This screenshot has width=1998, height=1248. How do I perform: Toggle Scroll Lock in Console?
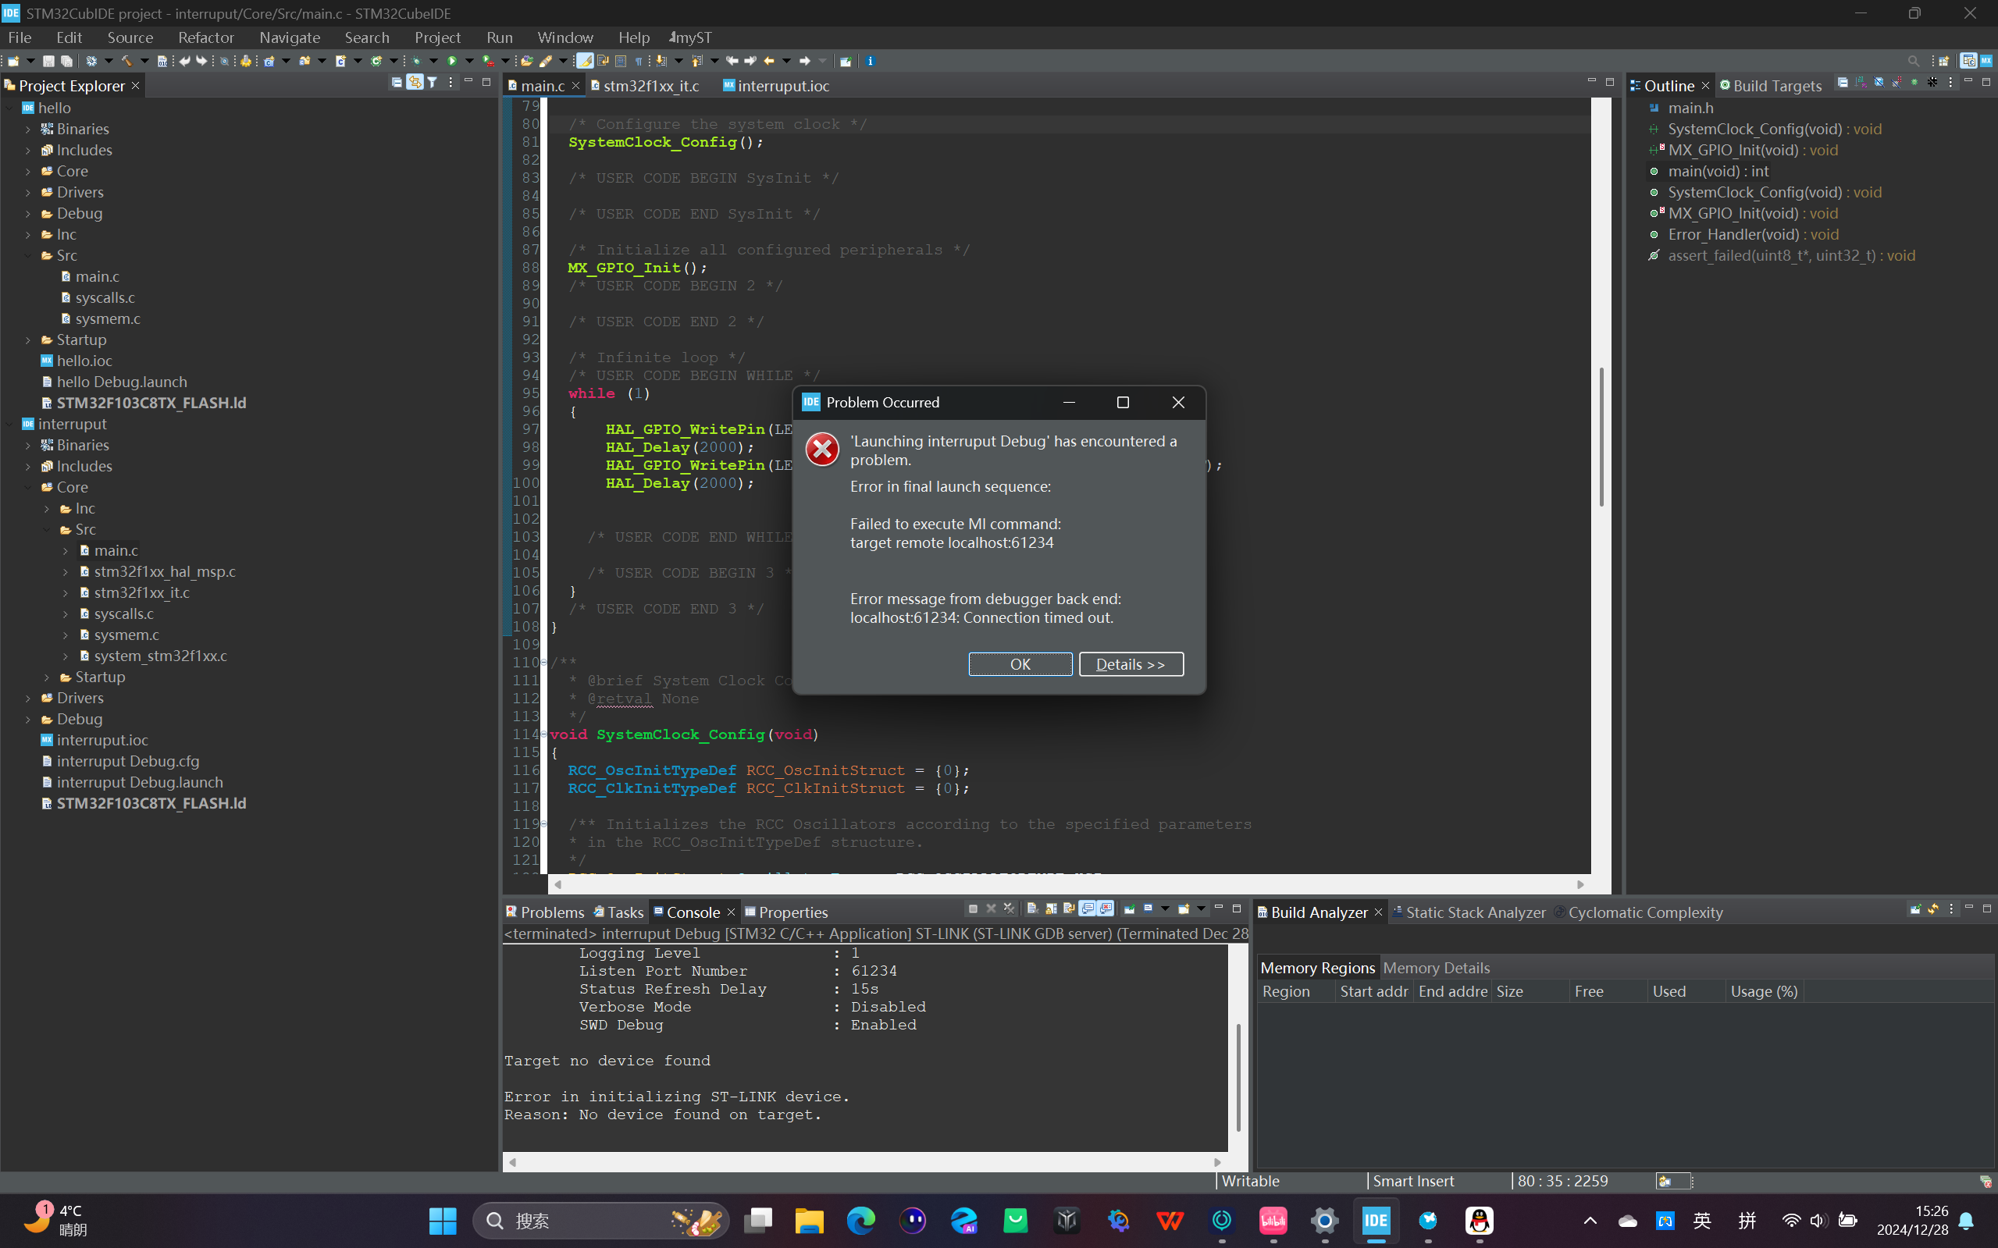[1052, 908]
